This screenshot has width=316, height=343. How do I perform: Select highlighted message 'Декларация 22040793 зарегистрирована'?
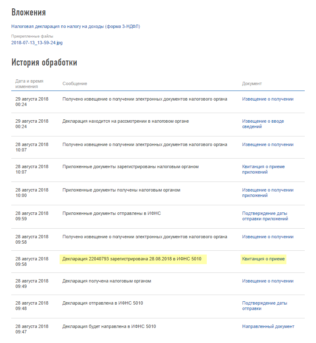pyautogui.click(x=132, y=259)
